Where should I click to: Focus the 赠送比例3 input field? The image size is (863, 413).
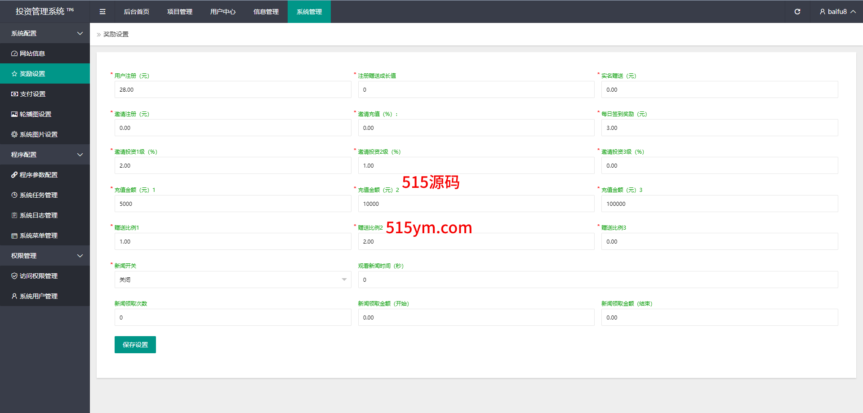[x=720, y=241]
